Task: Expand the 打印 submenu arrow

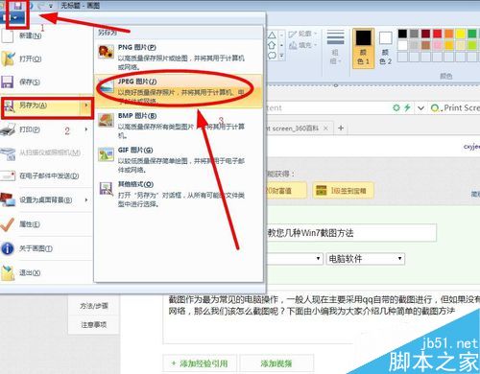Action: coord(86,129)
